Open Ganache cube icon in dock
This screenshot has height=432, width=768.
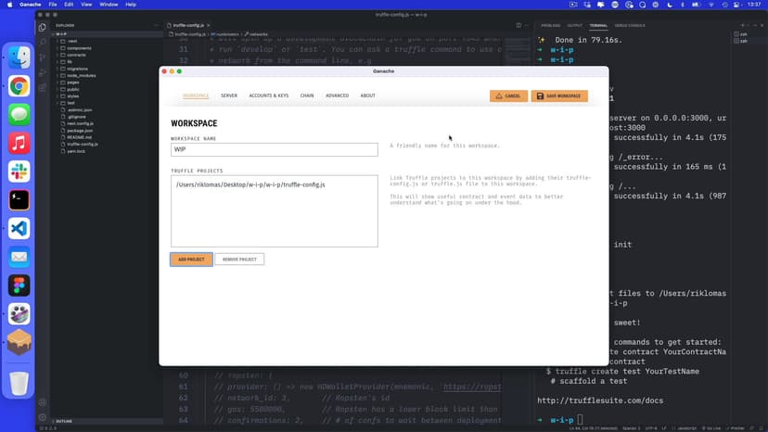[x=19, y=342]
